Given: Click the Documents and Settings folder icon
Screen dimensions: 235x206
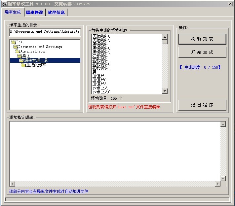Looking at the screenshot, I should pos(16,47).
